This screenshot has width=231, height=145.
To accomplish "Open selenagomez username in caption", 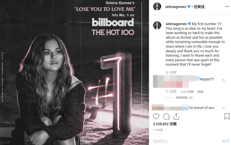I will click(176, 24).
